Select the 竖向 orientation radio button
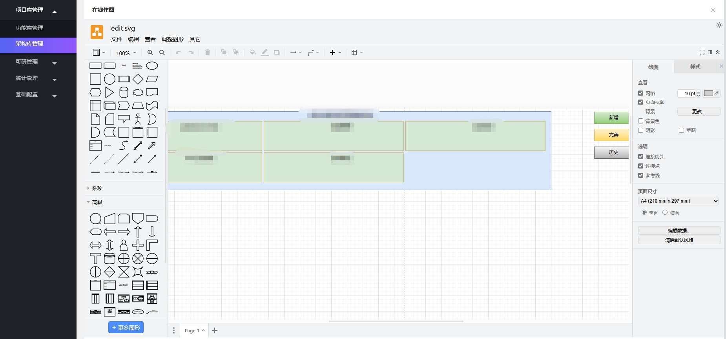The image size is (726, 339). tap(644, 212)
